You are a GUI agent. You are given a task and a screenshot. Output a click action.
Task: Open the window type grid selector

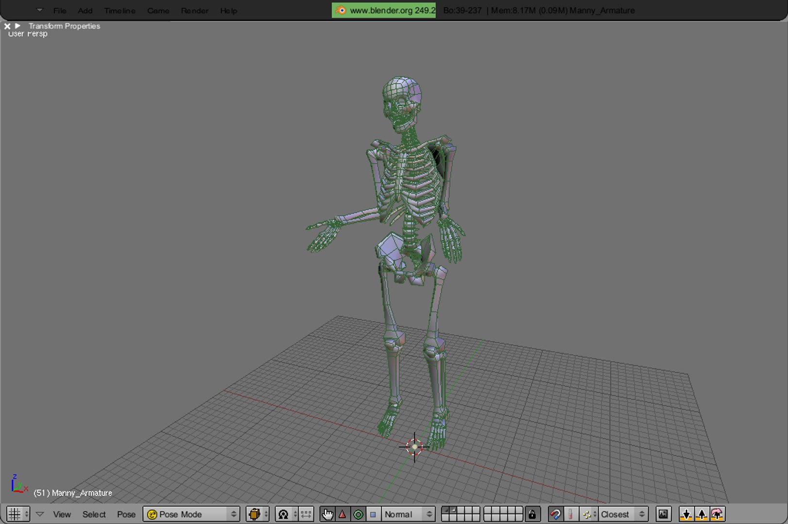point(18,514)
